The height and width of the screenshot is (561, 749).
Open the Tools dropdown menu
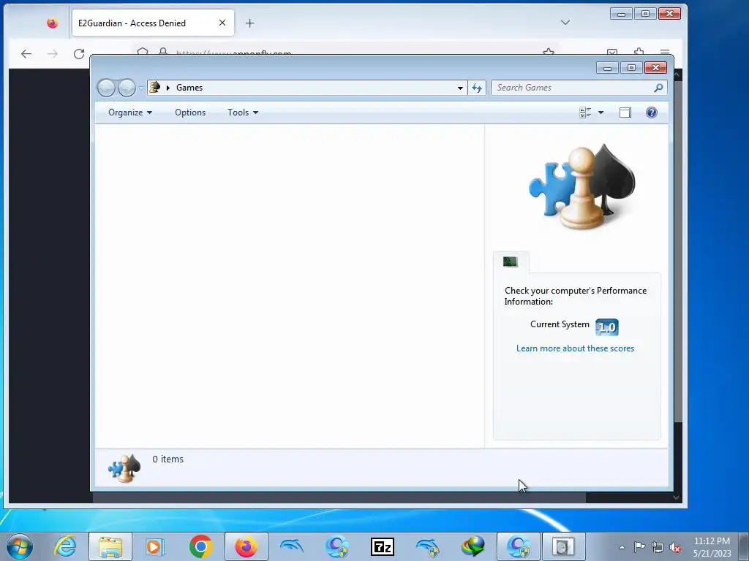click(x=243, y=112)
